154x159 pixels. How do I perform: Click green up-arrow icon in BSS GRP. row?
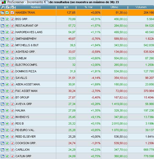click(x=7, y=19)
